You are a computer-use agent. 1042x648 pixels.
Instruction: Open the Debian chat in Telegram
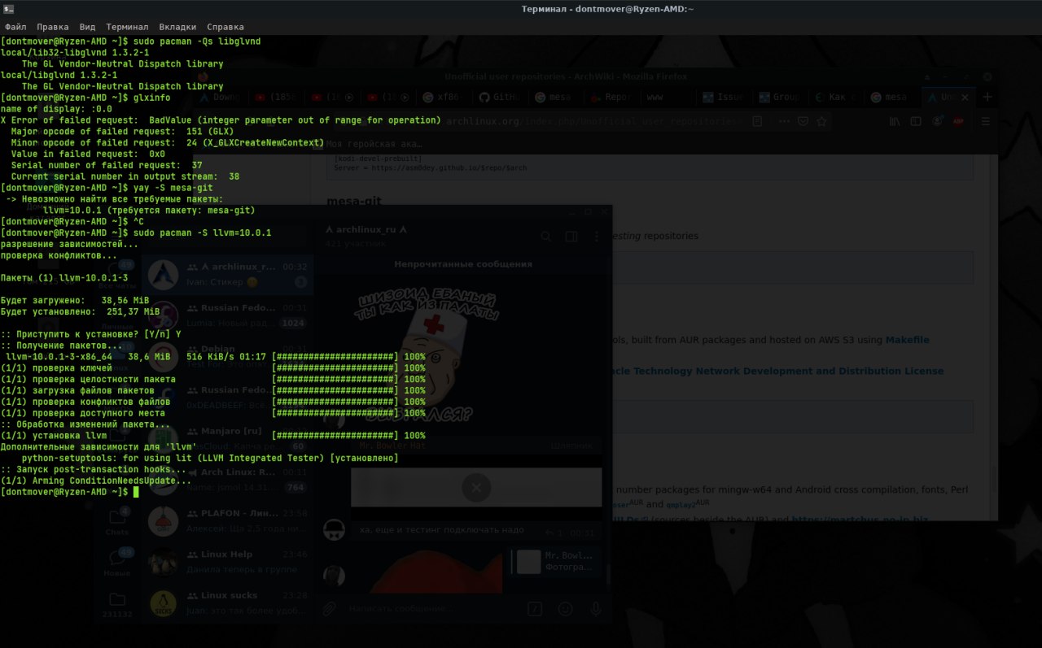(x=229, y=355)
